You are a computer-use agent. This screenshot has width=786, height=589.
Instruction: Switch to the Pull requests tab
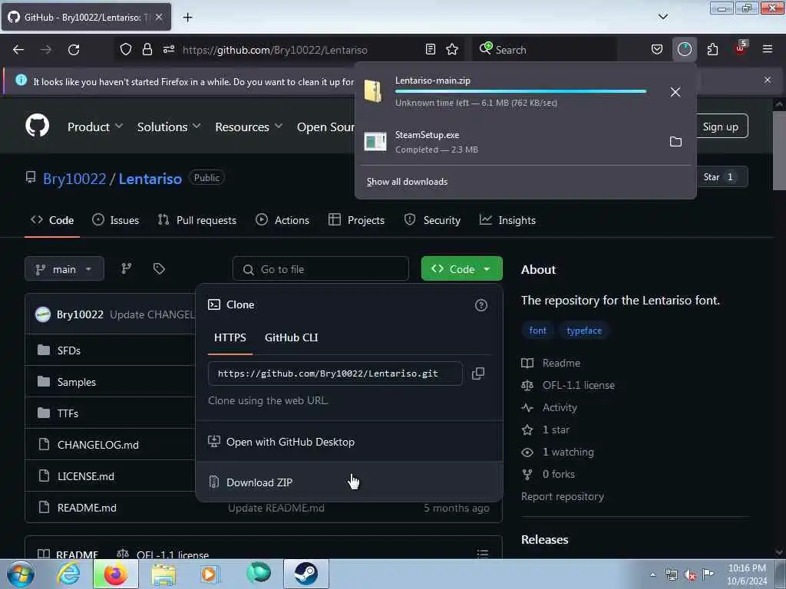pos(197,220)
